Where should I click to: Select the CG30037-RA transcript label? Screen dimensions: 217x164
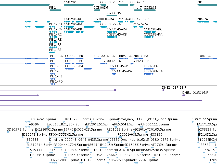pyautogui.click(x=111, y=24)
